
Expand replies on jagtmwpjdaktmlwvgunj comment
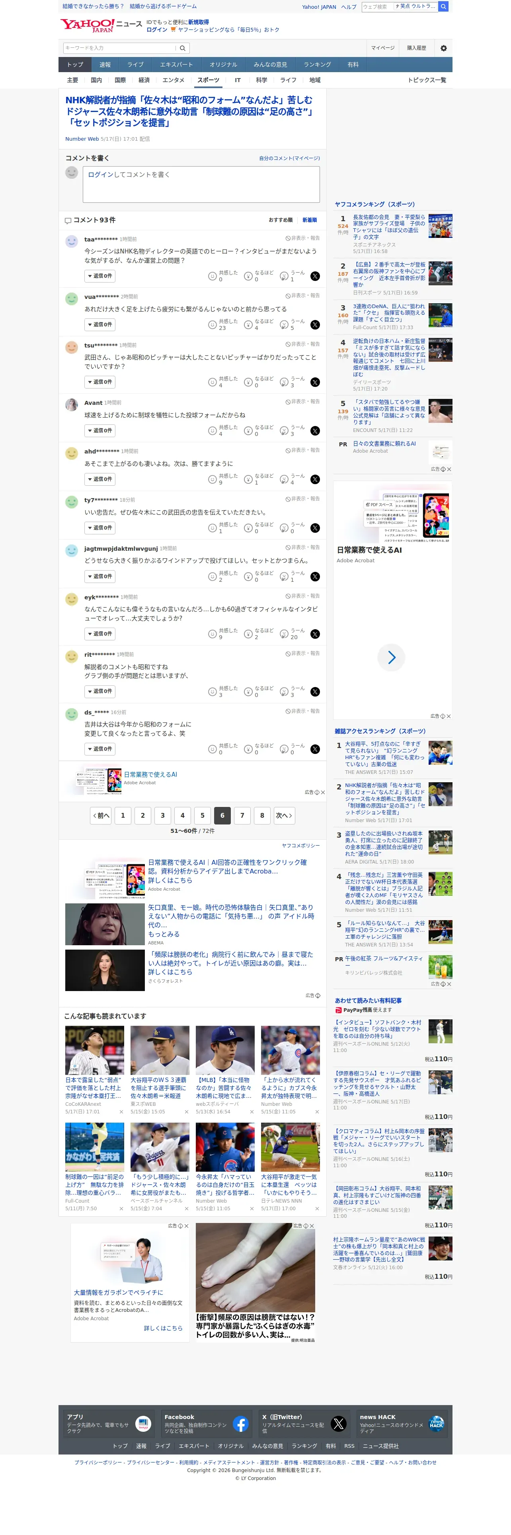point(100,577)
